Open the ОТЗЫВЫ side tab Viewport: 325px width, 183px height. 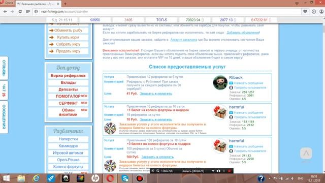4,68
